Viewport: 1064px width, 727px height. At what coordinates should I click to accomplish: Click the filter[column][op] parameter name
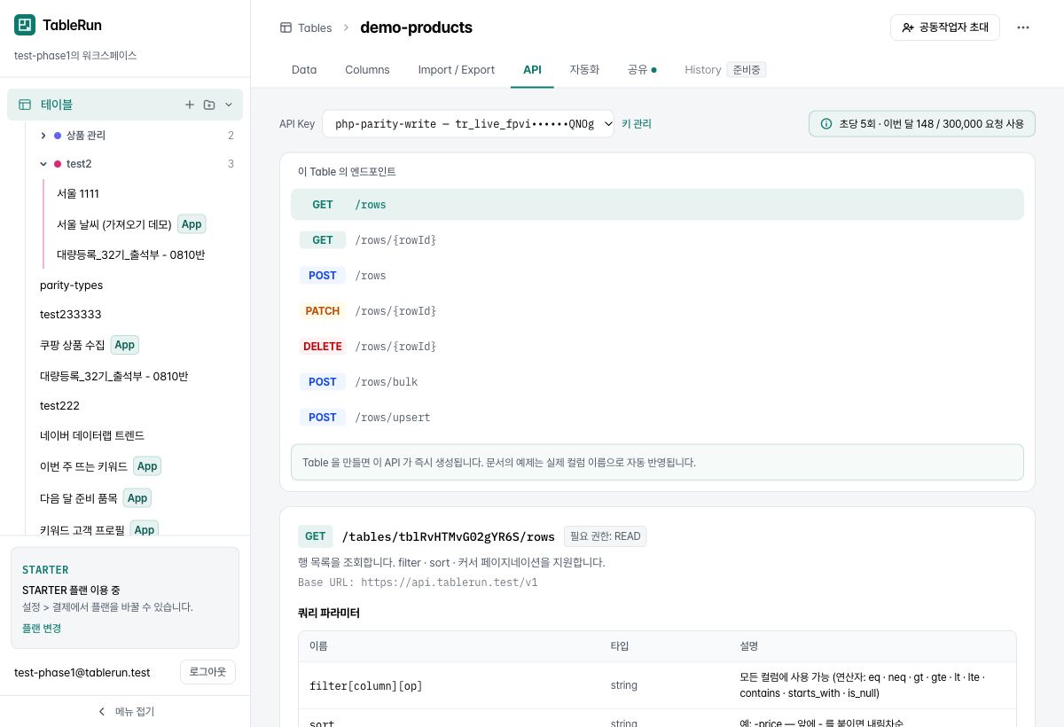point(366,685)
